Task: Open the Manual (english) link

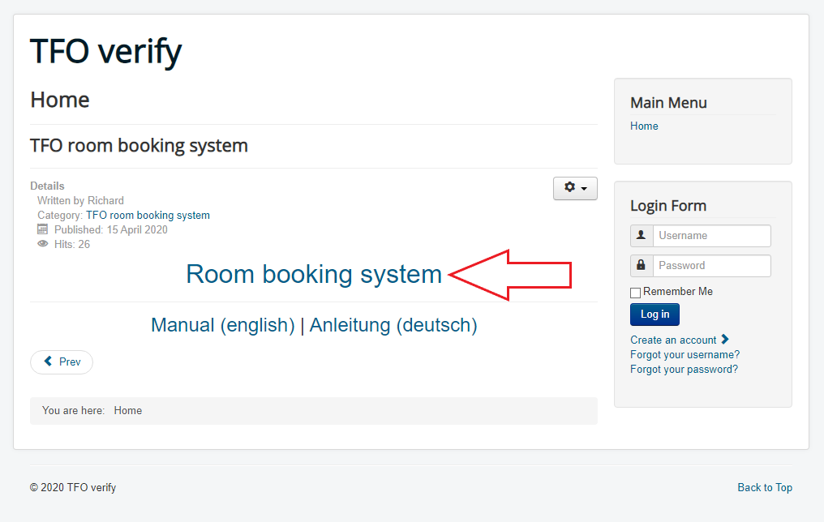Action: [223, 325]
